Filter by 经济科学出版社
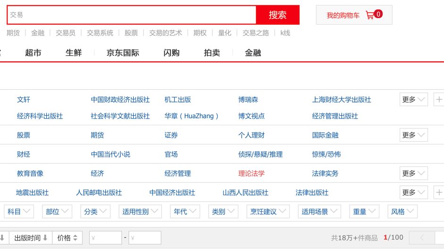This screenshot has height=249, width=444. pyautogui.click(x=40, y=116)
